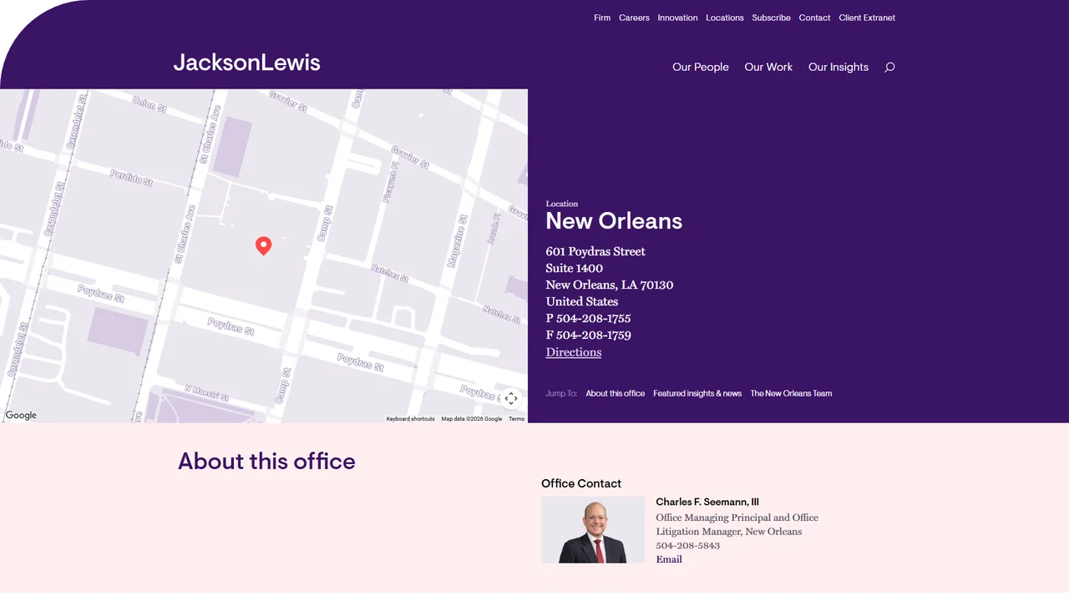Open Locations in top navigation

[725, 18]
